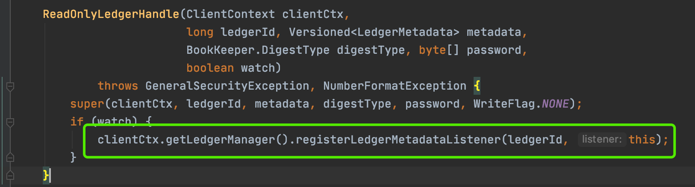Click the highlighted opening brace after NumberFormatException
Screen dimensions: 695x187
pyautogui.click(x=477, y=86)
